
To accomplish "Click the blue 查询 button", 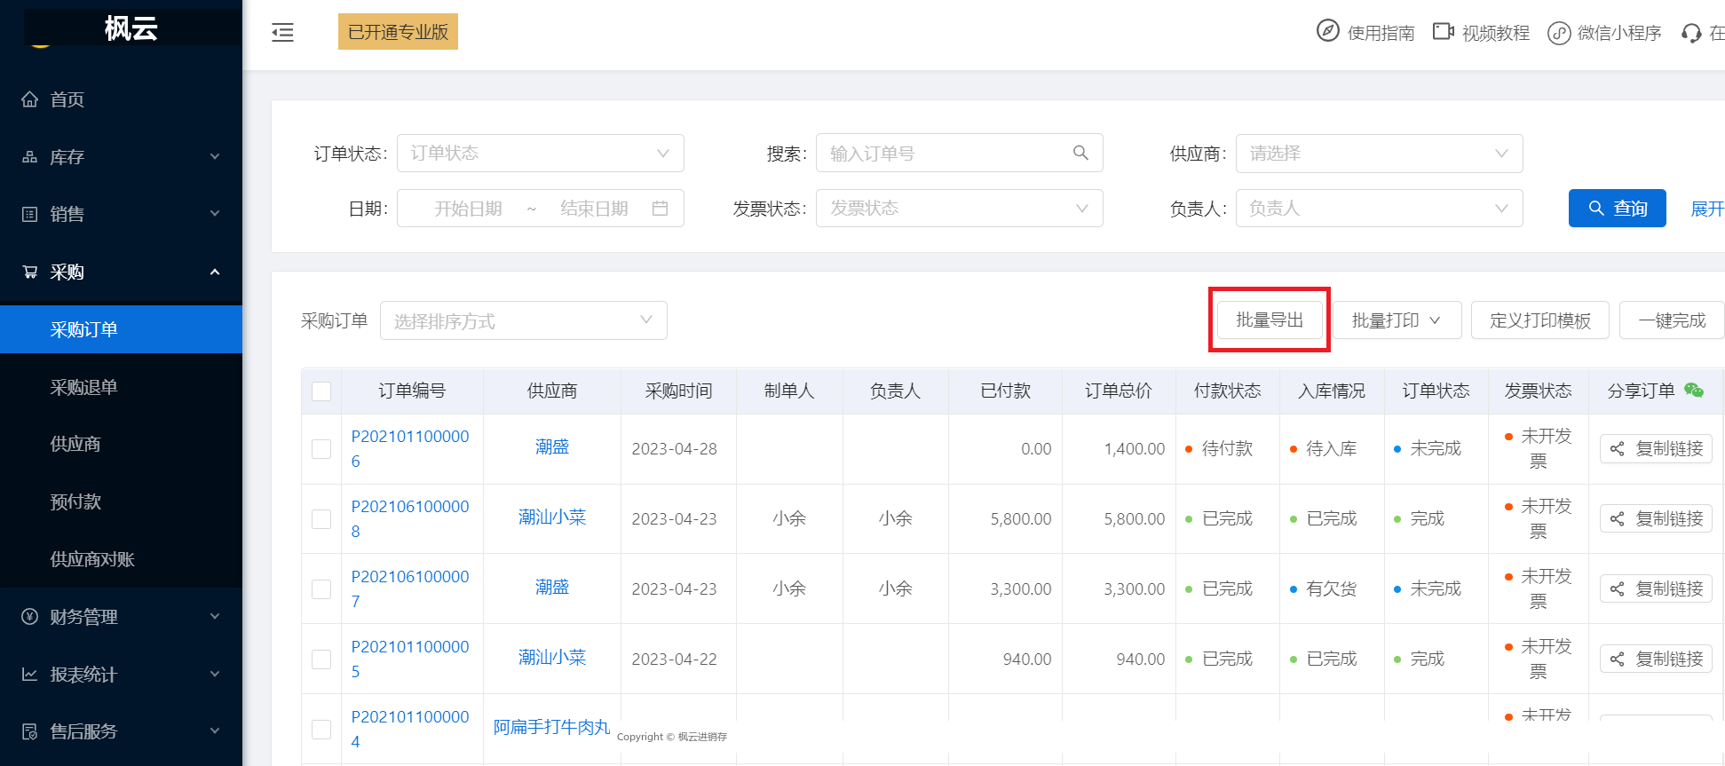I will click(1617, 208).
